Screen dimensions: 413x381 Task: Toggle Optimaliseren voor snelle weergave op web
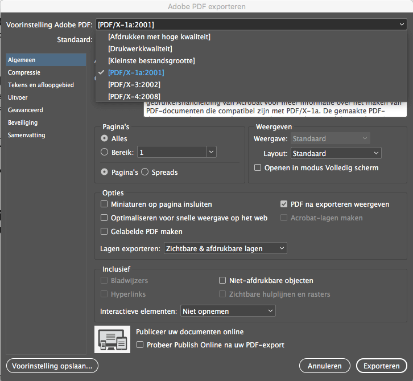[x=104, y=218]
